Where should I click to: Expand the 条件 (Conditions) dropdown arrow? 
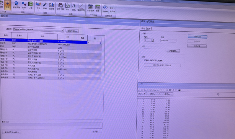[x=24, y=10]
